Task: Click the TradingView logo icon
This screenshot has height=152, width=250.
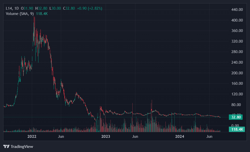Action: coord(6,146)
